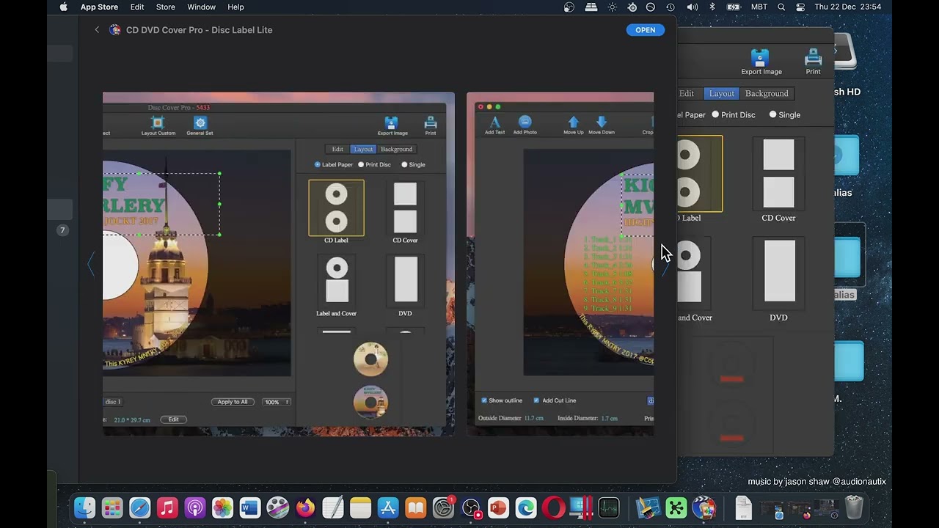The width and height of the screenshot is (939, 528).
Task: Open Spotlight search from the menu bar
Action: [x=781, y=7]
